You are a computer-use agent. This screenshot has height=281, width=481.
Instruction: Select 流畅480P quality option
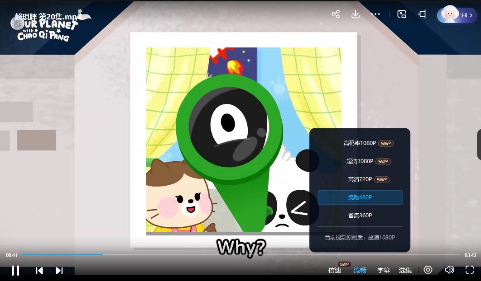[x=360, y=197]
